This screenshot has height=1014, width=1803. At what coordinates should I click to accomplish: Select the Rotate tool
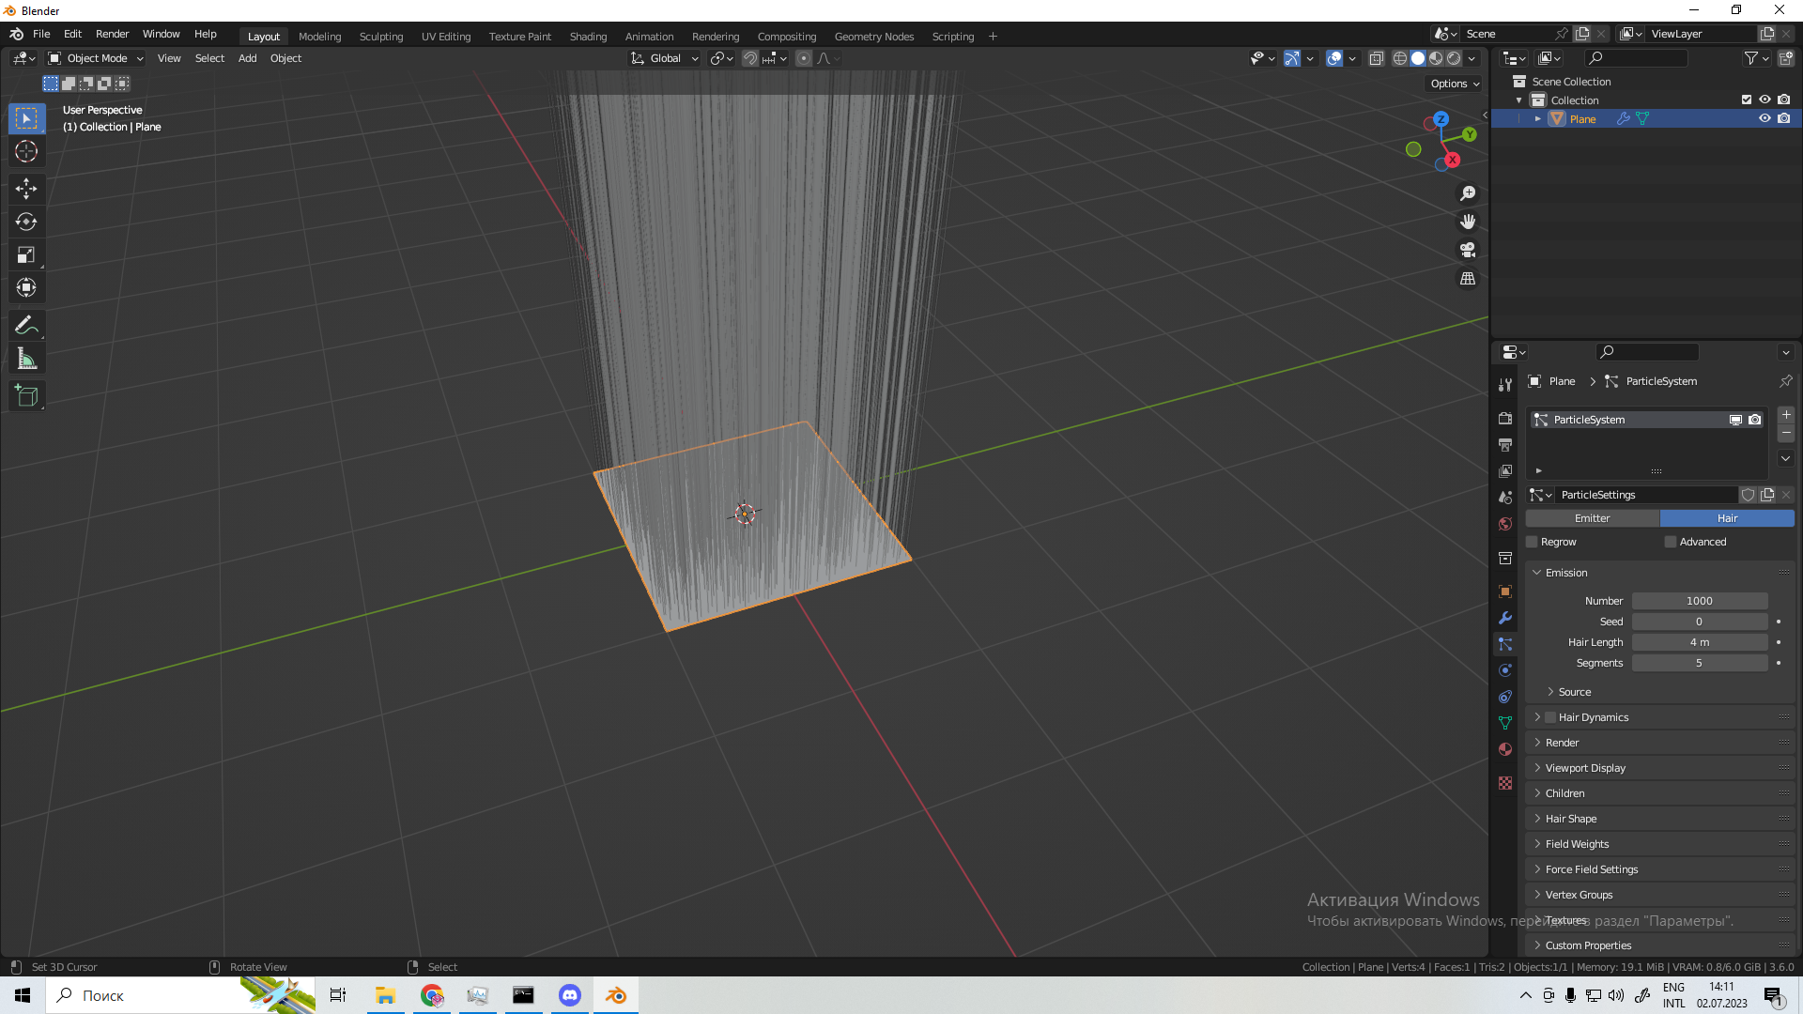pos(26,222)
